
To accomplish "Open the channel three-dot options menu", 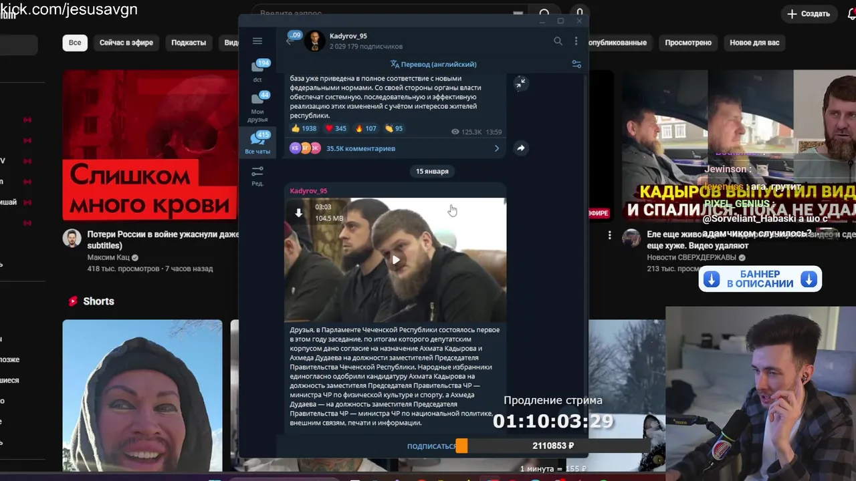I will click(x=576, y=41).
